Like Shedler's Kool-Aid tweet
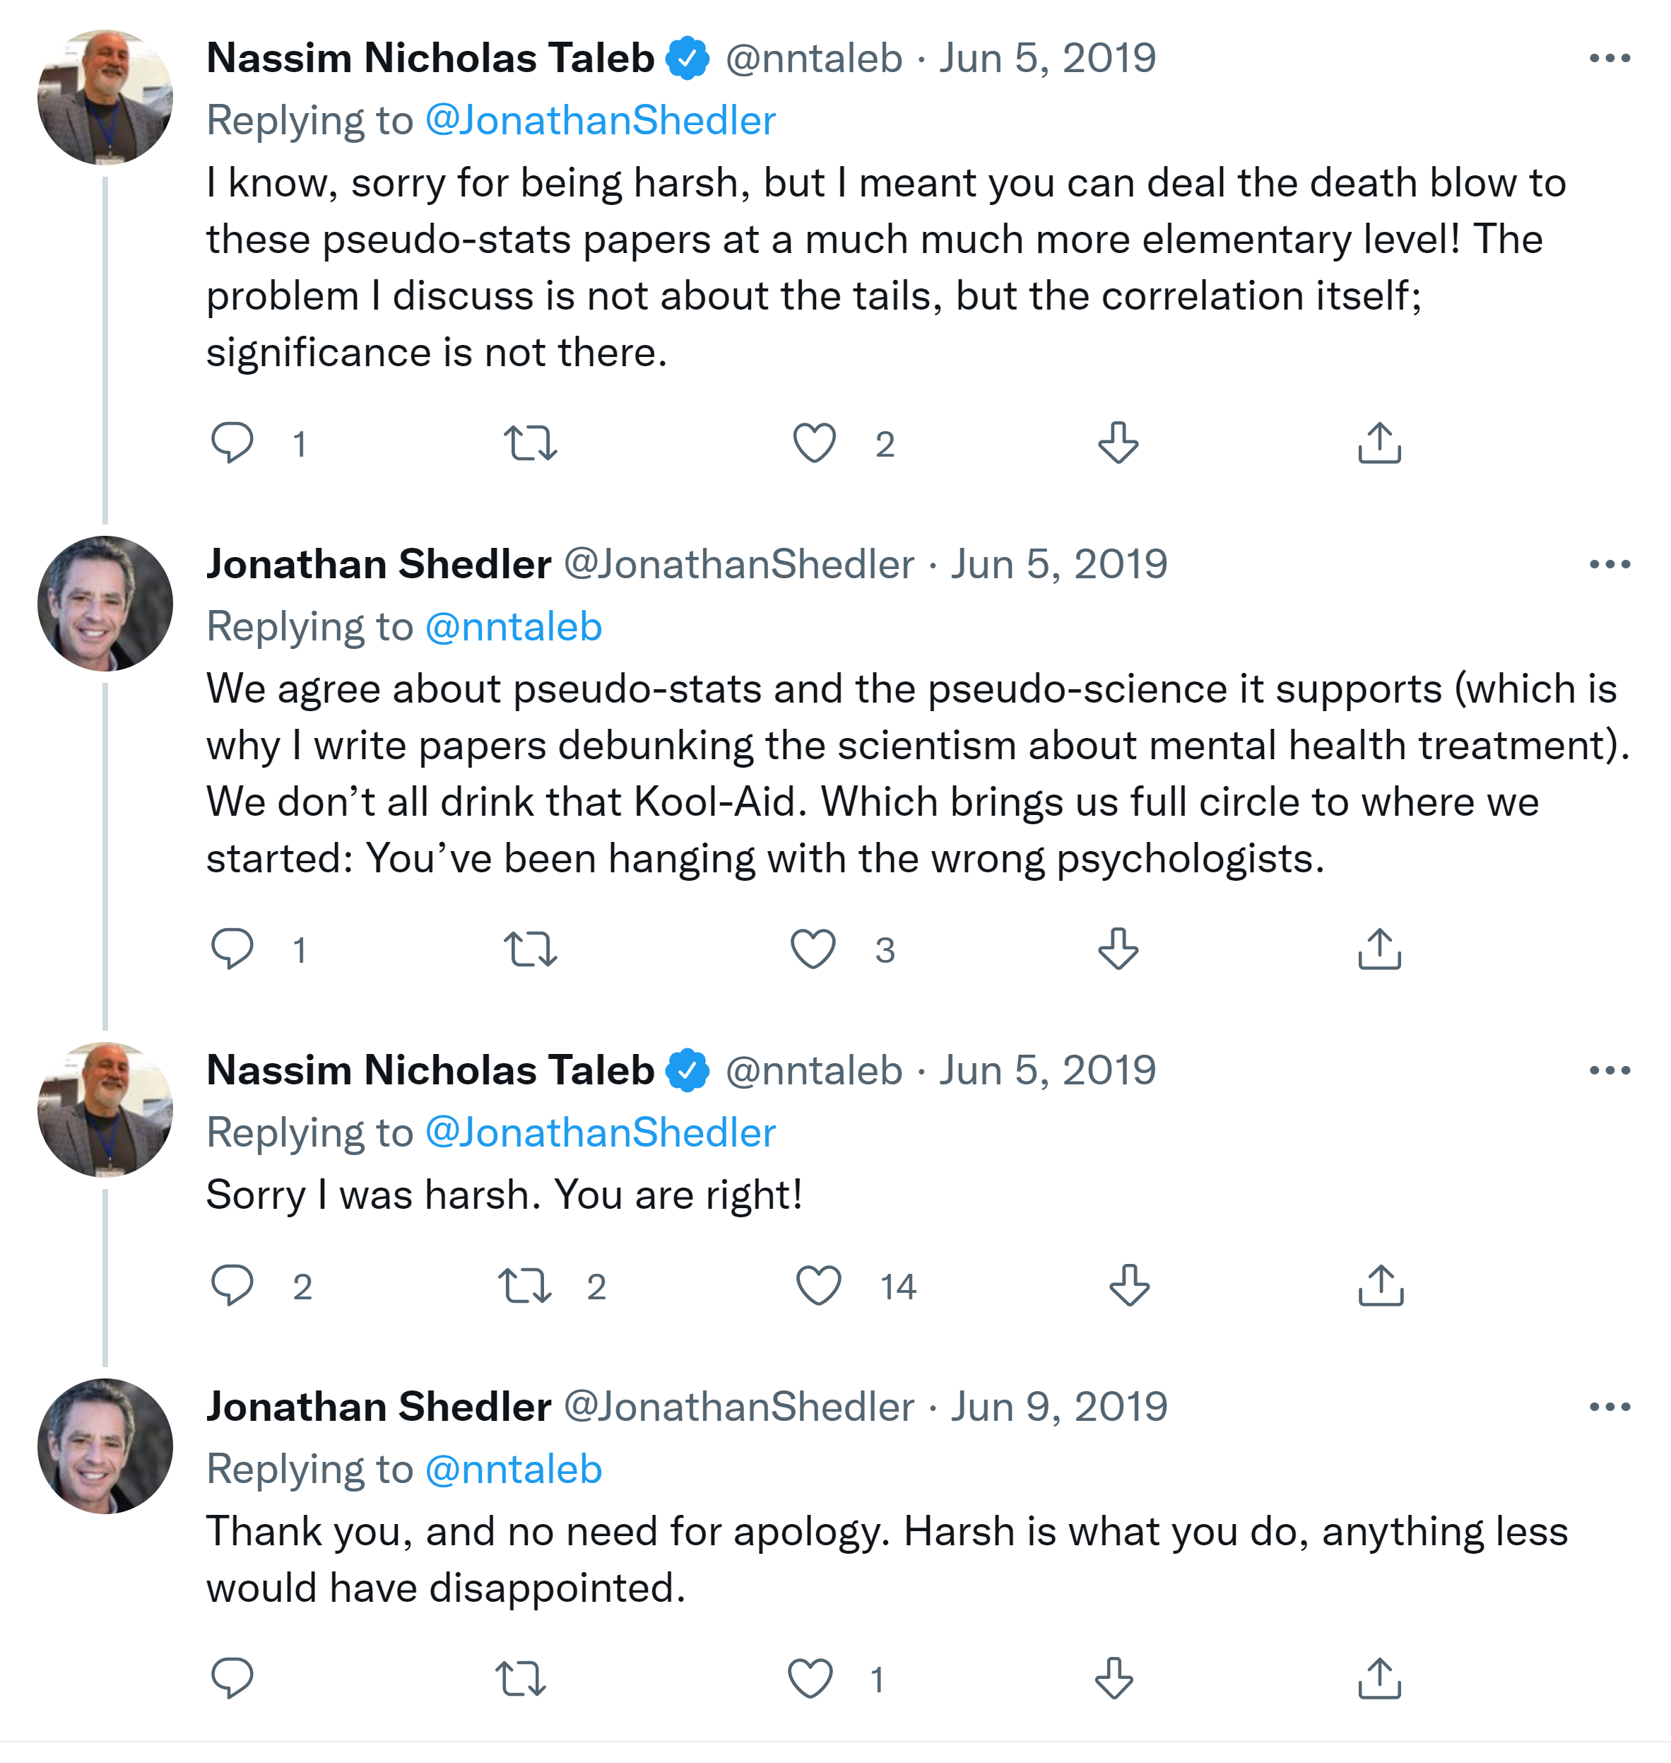Image resolution: width=1671 pixels, height=1763 pixels. pyautogui.click(x=813, y=949)
